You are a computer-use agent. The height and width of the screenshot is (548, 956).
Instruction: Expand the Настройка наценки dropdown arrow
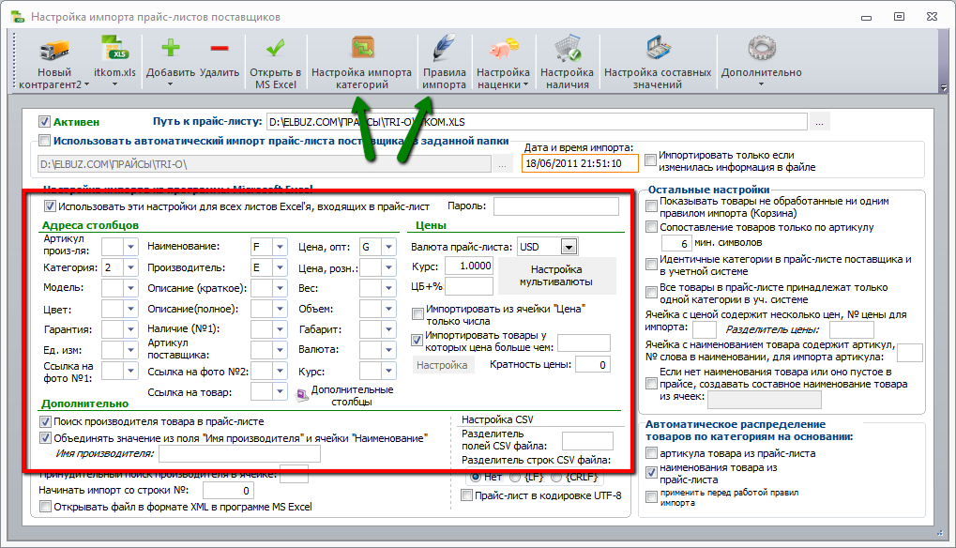(x=525, y=84)
